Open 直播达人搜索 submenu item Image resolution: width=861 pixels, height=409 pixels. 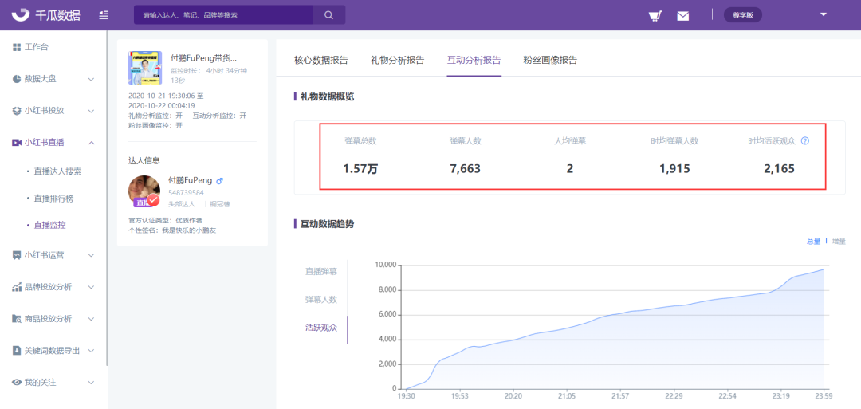pyautogui.click(x=57, y=172)
